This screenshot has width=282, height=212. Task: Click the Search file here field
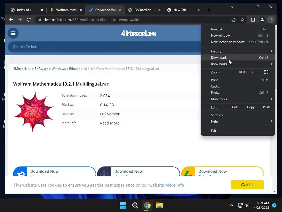click(104, 47)
